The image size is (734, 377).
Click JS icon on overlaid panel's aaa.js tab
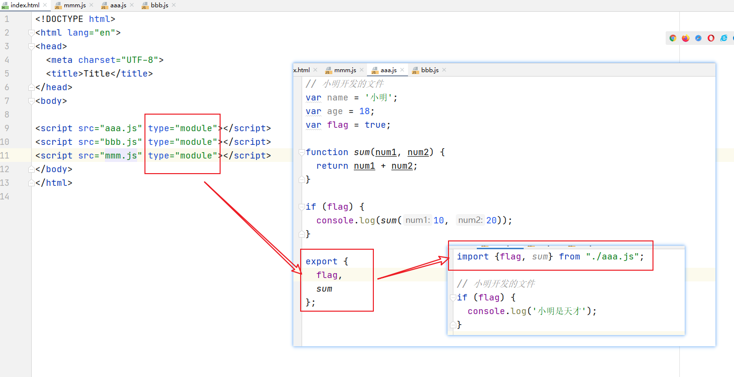point(375,70)
